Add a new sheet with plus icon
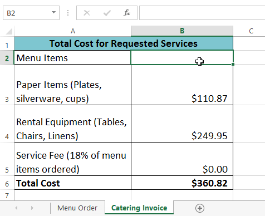Screen dimensions: 265x216 coord(200,208)
